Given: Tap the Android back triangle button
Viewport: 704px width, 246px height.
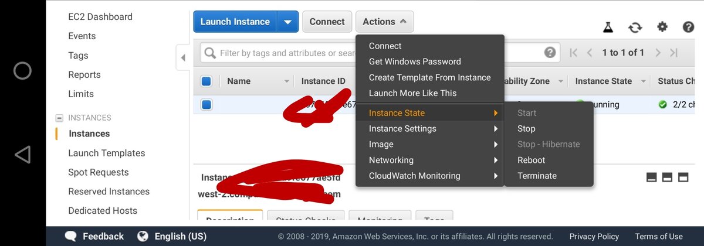Looking at the screenshot, I should [22, 155].
